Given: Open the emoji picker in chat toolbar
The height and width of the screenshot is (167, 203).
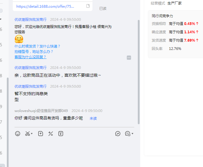Looking at the screenshot, I should pos(18,134).
